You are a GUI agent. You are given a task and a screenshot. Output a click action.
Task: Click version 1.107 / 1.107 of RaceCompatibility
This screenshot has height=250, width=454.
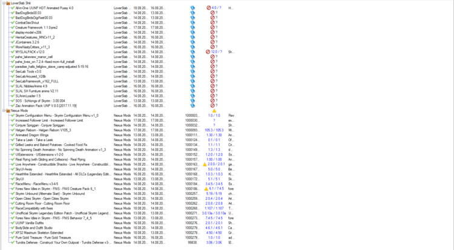coord(214,208)
